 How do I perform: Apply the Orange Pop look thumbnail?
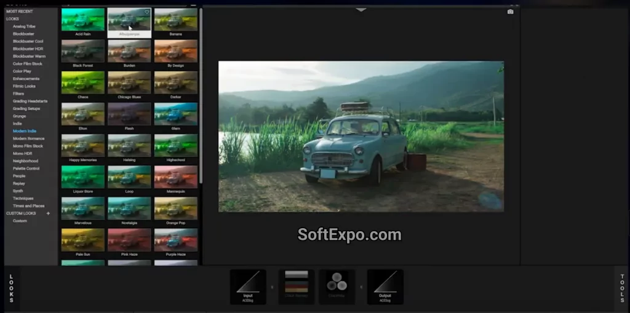click(x=176, y=209)
